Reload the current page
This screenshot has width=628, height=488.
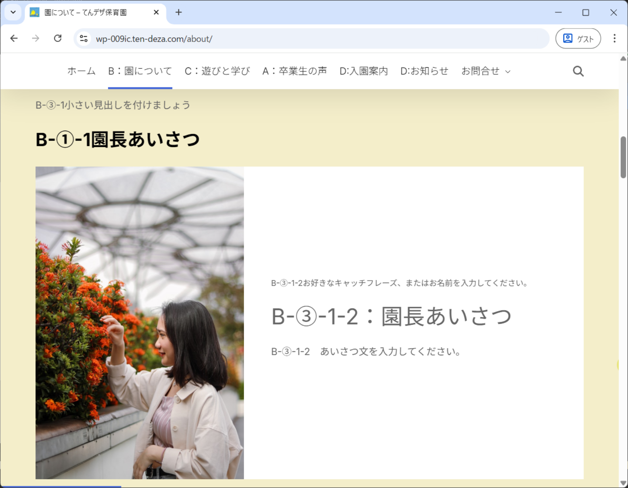coord(58,38)
